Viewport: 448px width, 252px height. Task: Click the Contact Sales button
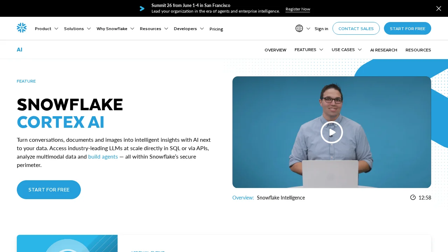[x=356, y=28]
